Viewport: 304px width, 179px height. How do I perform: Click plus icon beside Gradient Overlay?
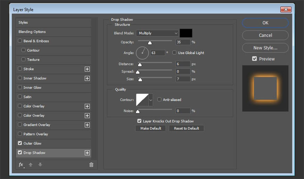[87, 125]
